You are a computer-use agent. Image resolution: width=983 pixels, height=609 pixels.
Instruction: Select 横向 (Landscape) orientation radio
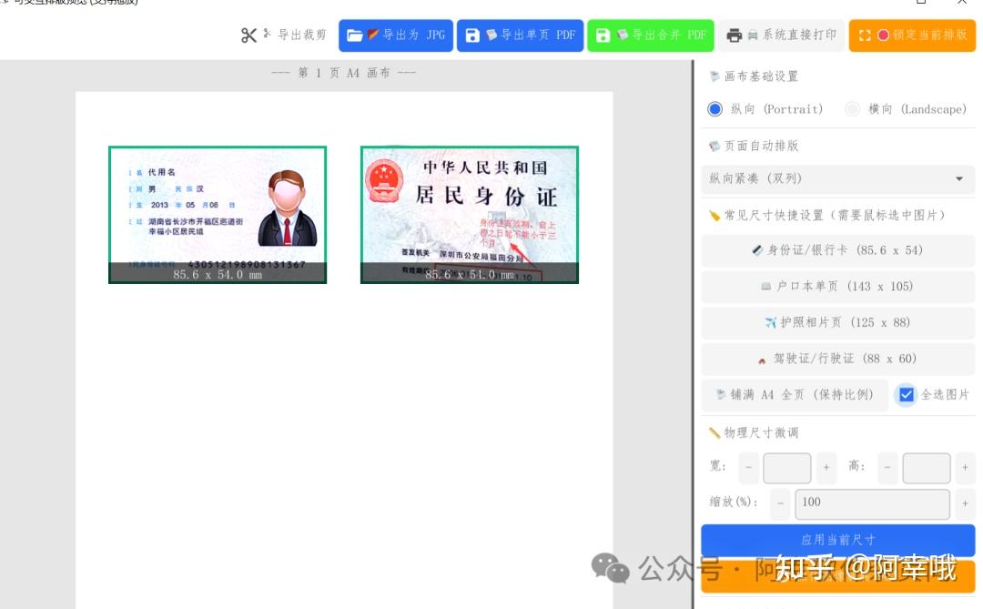[x=852, y=109]
